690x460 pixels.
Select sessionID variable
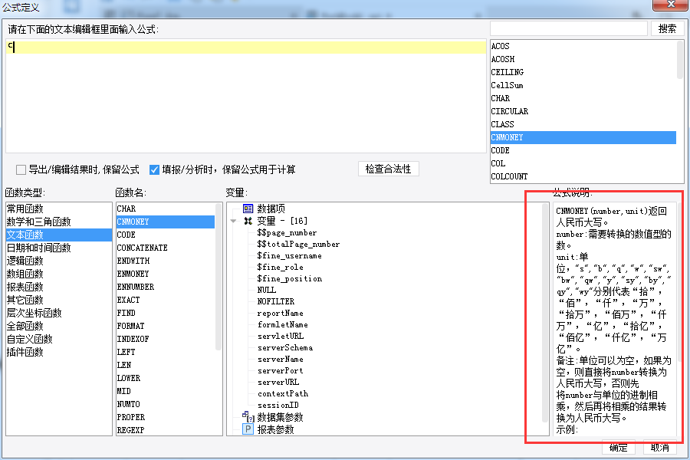click(x=278, y=405)
